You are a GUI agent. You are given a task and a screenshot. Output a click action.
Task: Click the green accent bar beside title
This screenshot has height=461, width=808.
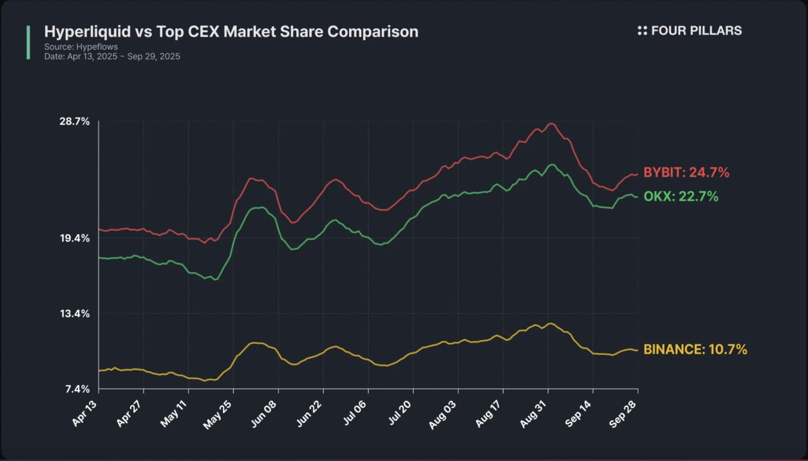click(x=28, y=43)
